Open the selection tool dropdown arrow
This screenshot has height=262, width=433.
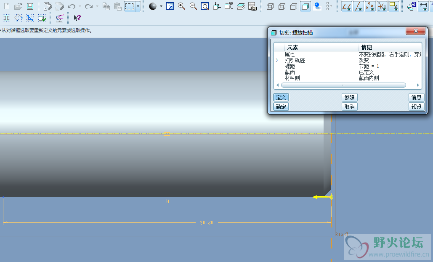tap(138, 6)
